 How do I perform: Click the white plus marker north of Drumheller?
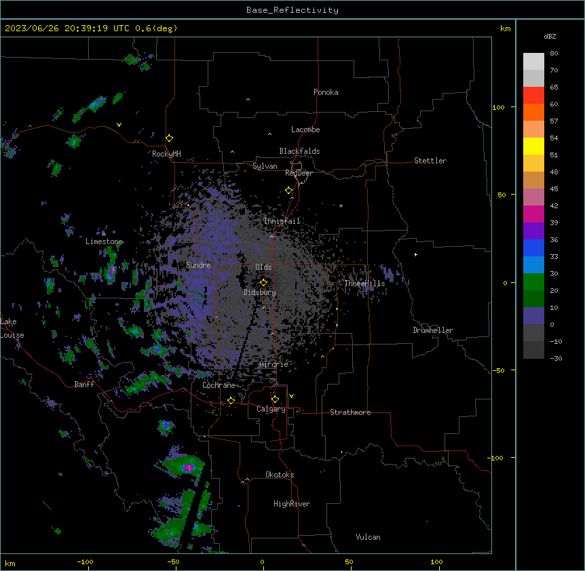[415, 254]
